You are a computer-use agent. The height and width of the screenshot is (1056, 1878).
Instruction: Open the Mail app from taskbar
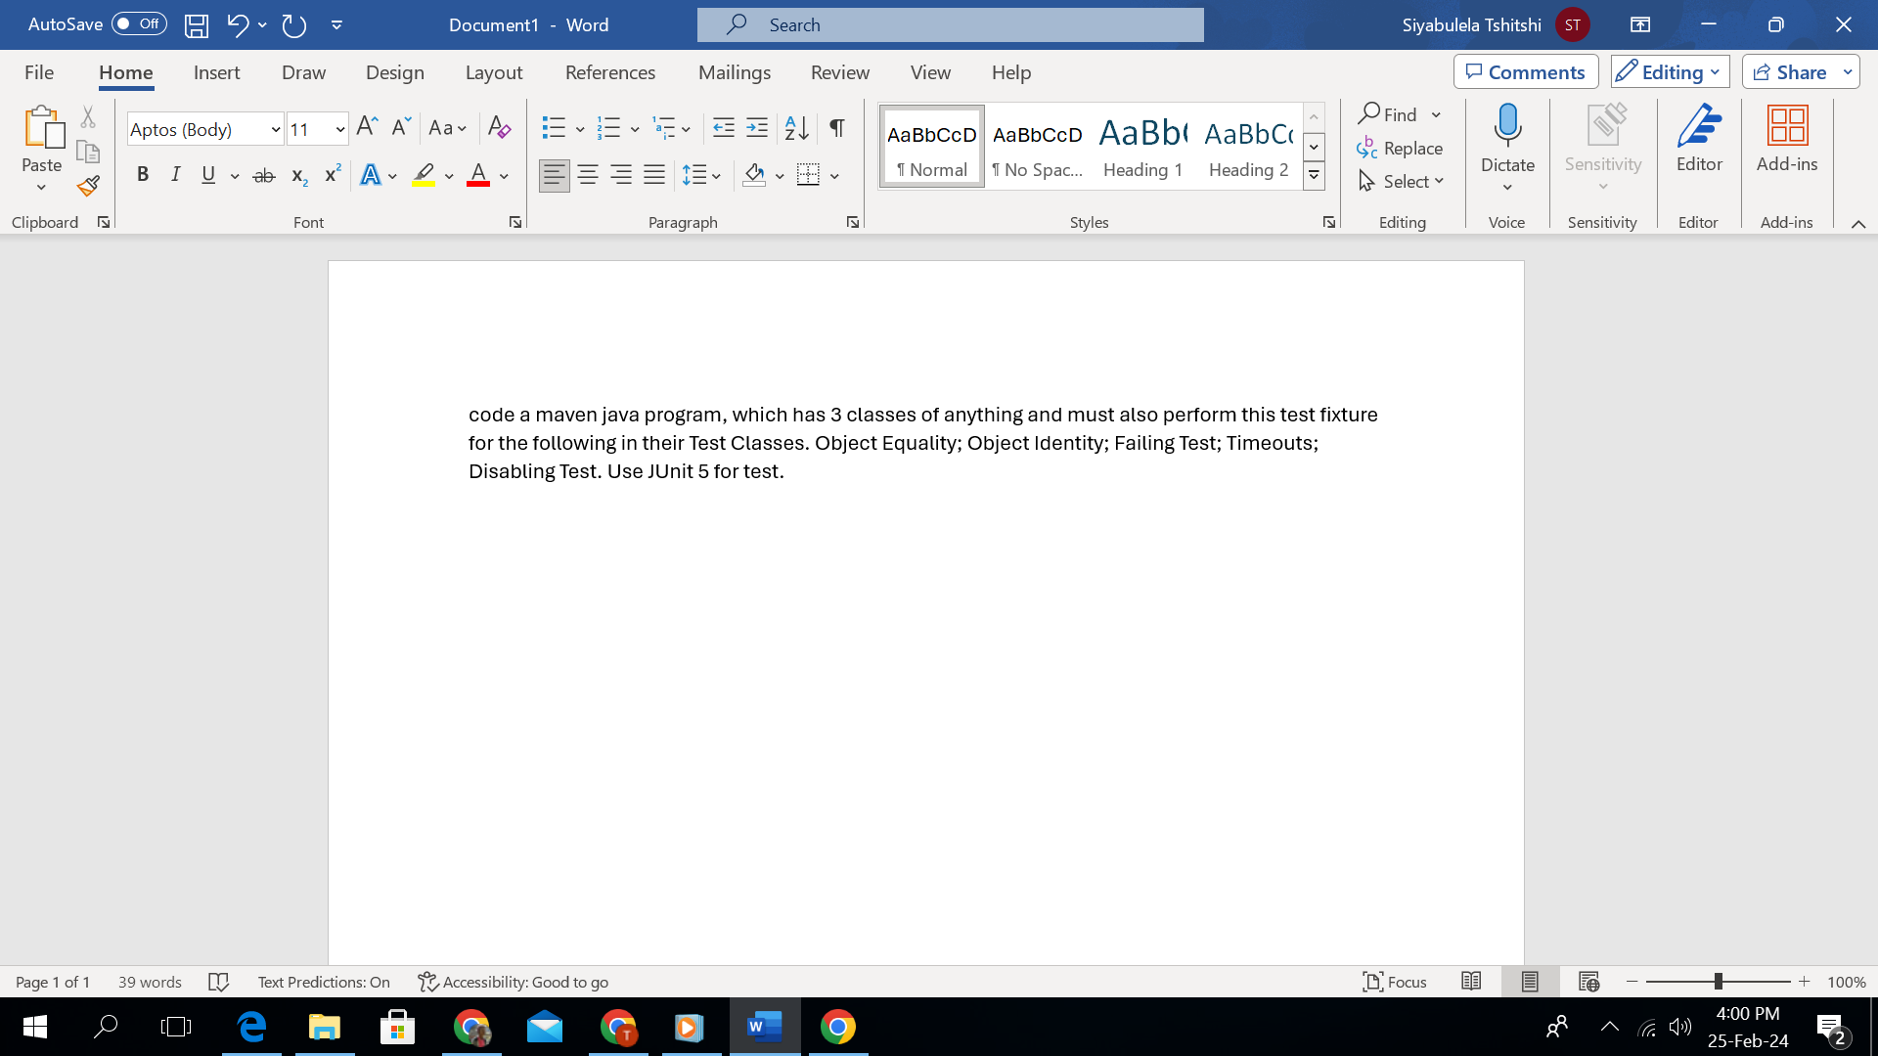545,1027
